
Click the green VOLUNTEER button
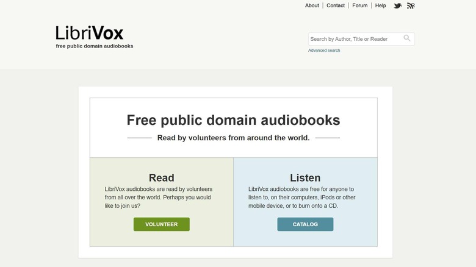click(162, 224)
